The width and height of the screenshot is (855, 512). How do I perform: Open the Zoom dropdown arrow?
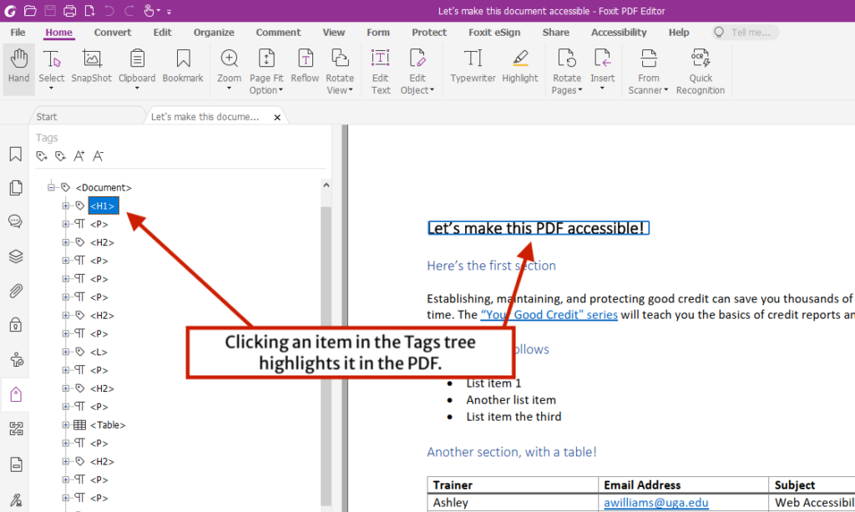tap(229, 89)
